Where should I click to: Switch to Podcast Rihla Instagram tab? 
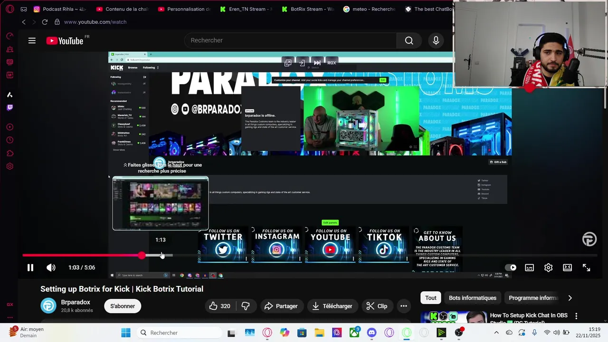[x=60, y=9]
